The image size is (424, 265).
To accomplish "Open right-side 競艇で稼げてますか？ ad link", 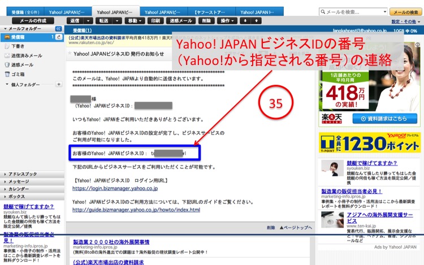I will 372,163.
